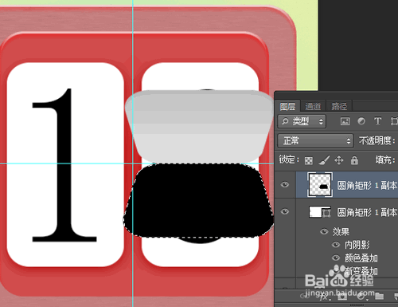The height and width of the screenshot is (307, 398).
Task: Toggle all 效果 visibility eye
Action: click(324, 231)
